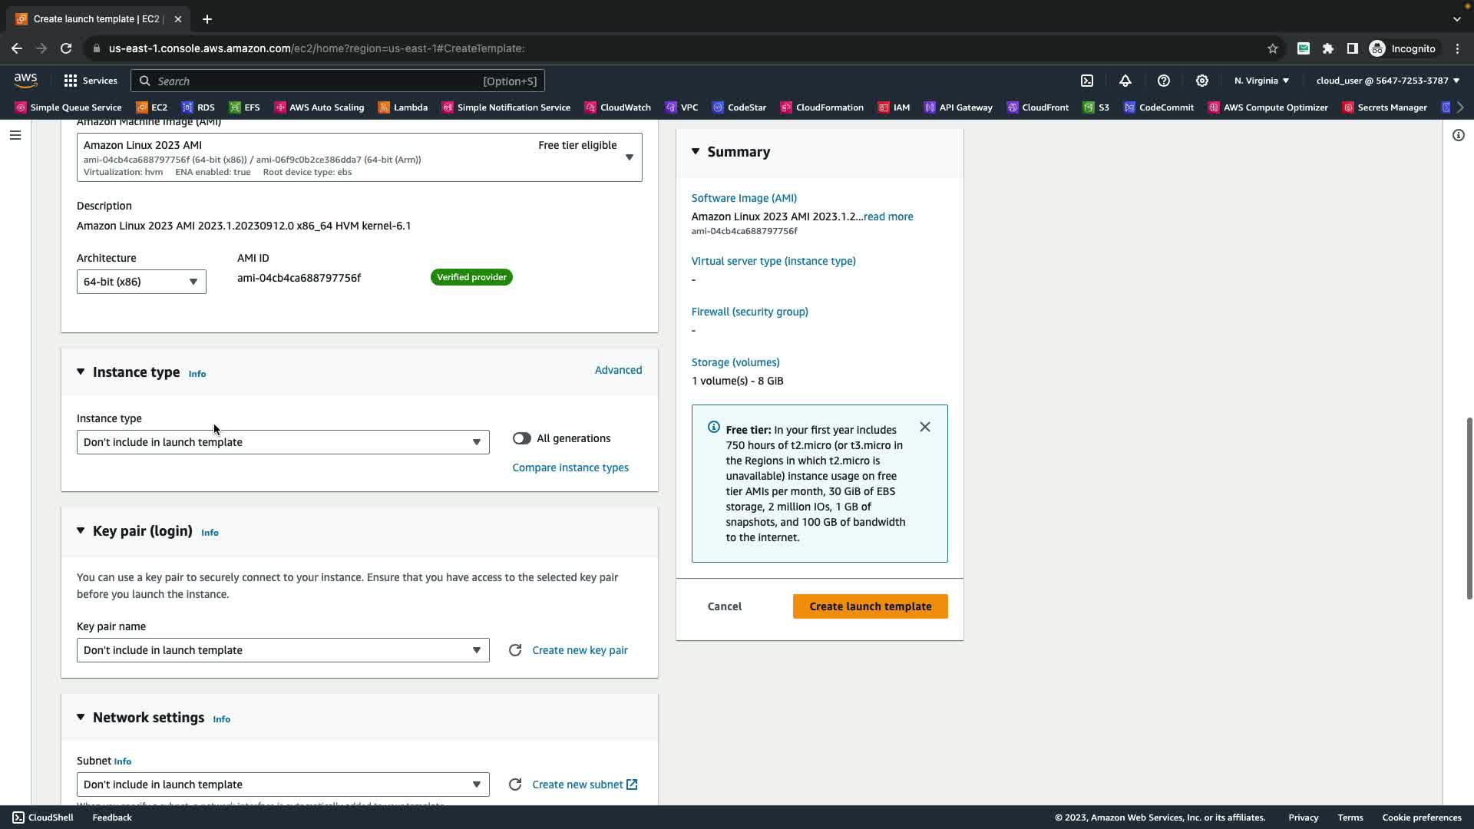Open the Instance type dropdown
Viewport: 1474px width, 829px height.
coord(283,442)
